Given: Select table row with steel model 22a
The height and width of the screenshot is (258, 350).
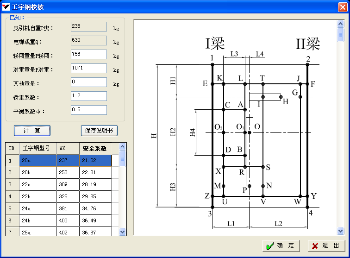Looking at the screenshot, I should tap(37, 184).
